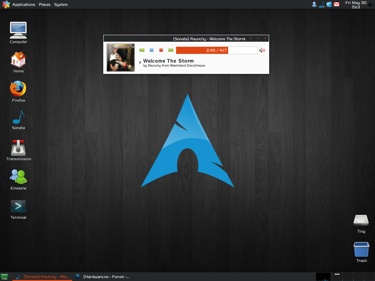
Task: Open the Places menu
Action: [45, 4]
